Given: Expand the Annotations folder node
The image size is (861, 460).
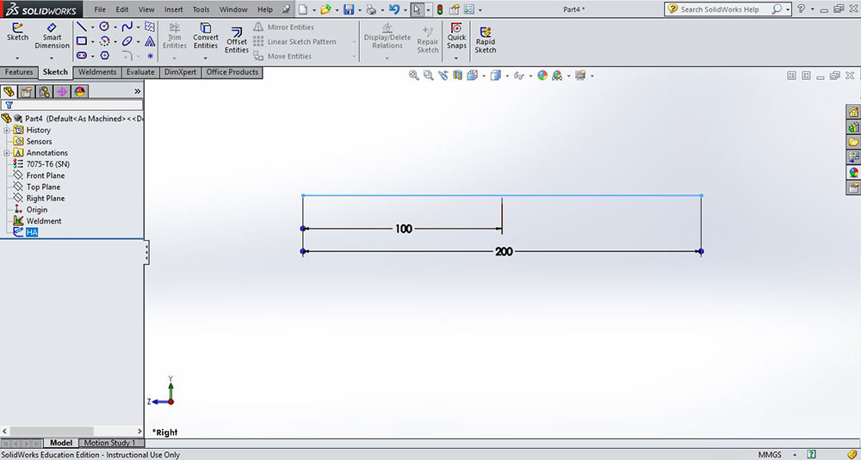Looking at the screenshot, I should click(x=7, y=153).
